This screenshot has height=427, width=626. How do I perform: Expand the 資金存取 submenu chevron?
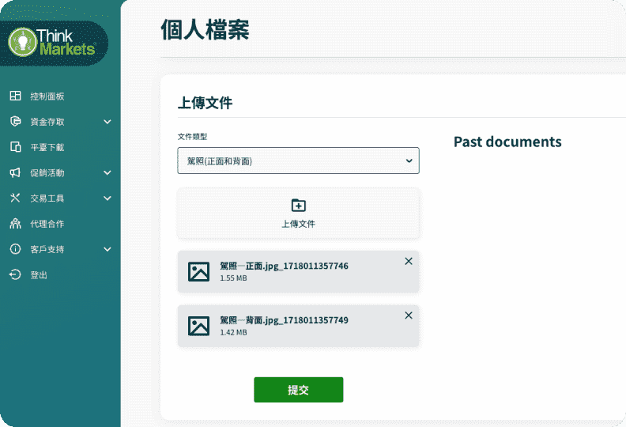point(107,122)
